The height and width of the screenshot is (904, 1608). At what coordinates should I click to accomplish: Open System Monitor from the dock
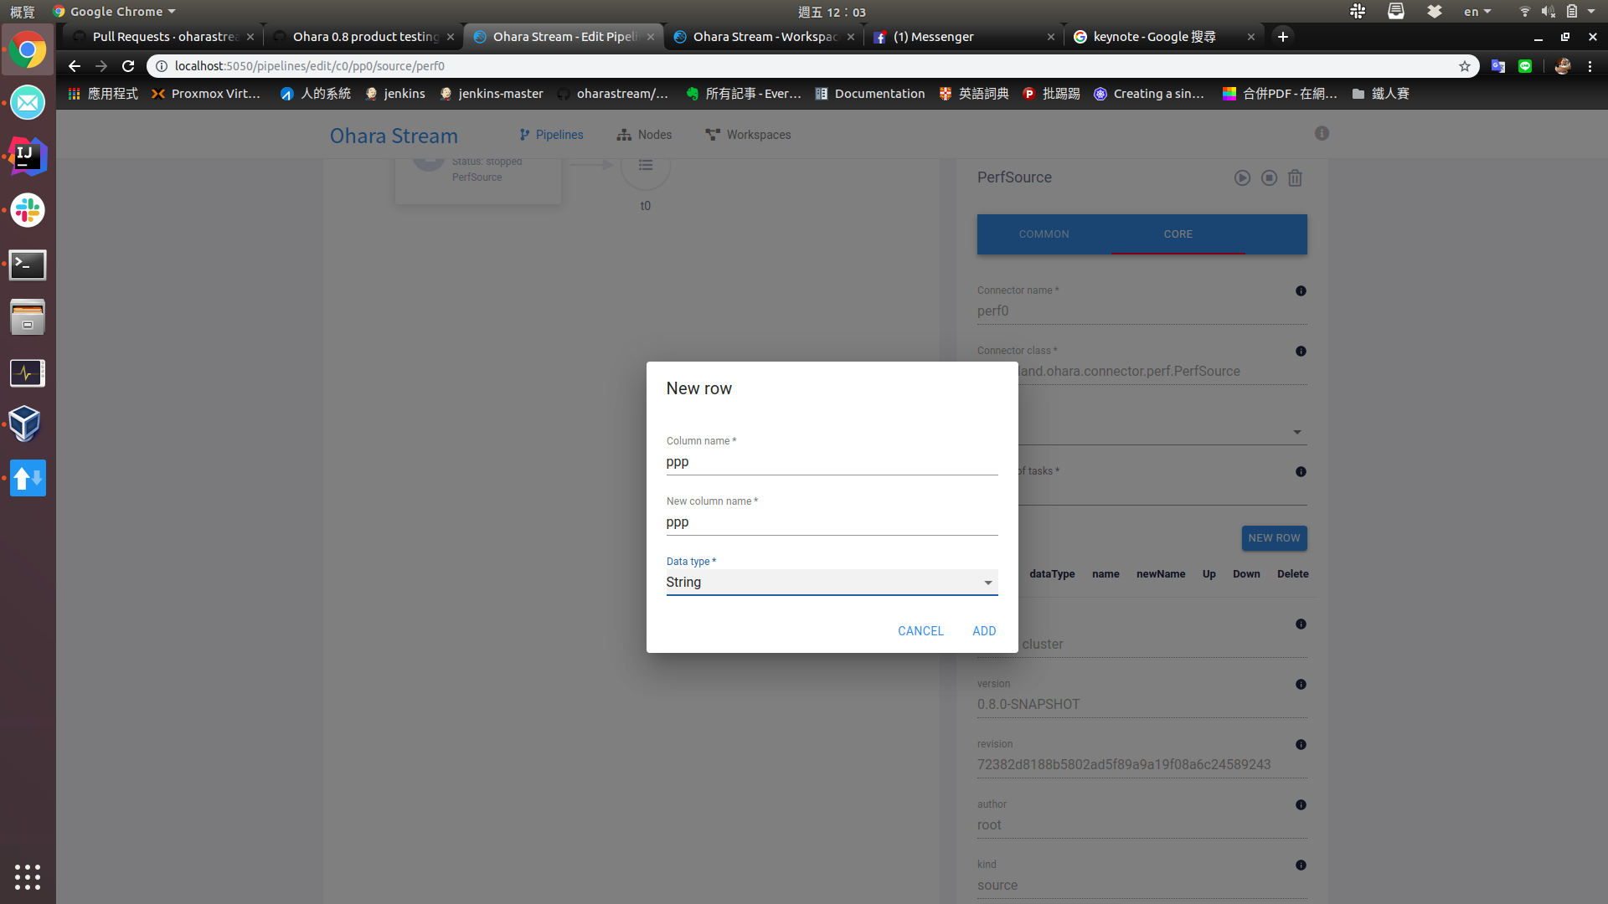click(28, 372)
